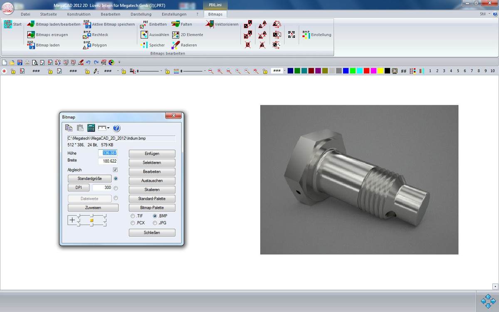Click the Breite value field

(108, 161)
